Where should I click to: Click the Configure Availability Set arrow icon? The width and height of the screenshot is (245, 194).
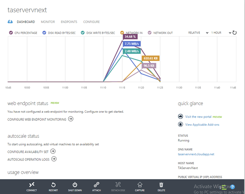(53, 151)
